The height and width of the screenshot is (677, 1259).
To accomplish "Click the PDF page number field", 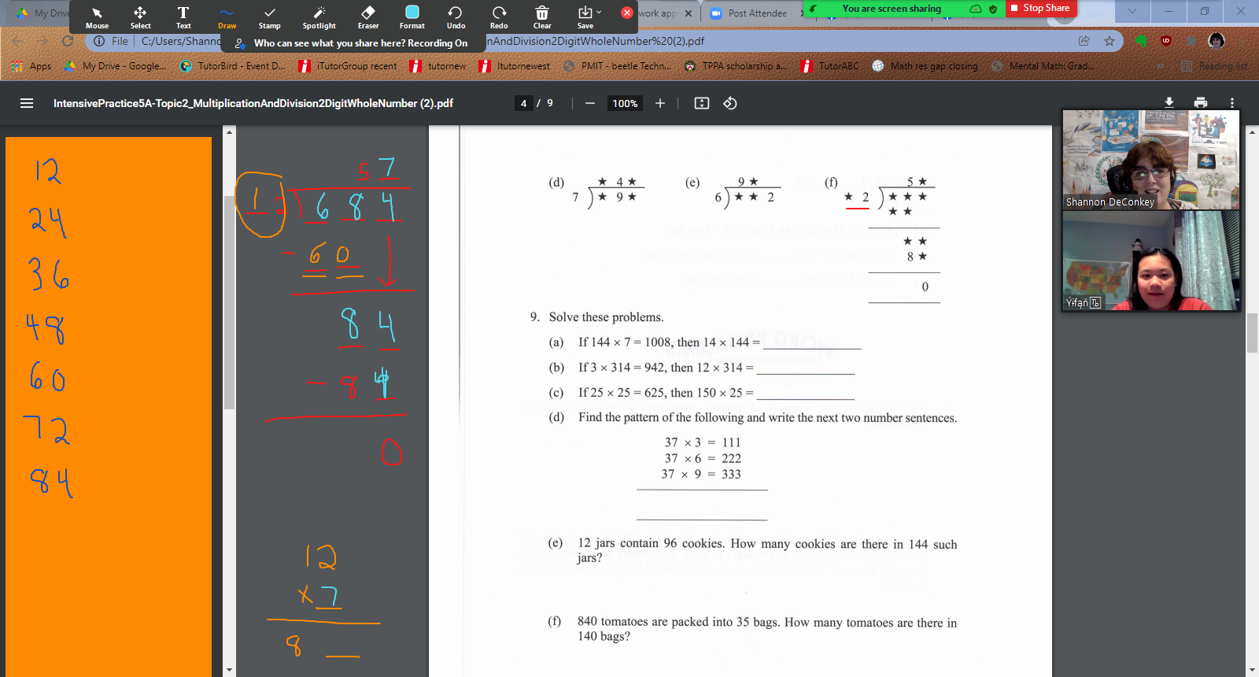I will (x=524, y=103).
